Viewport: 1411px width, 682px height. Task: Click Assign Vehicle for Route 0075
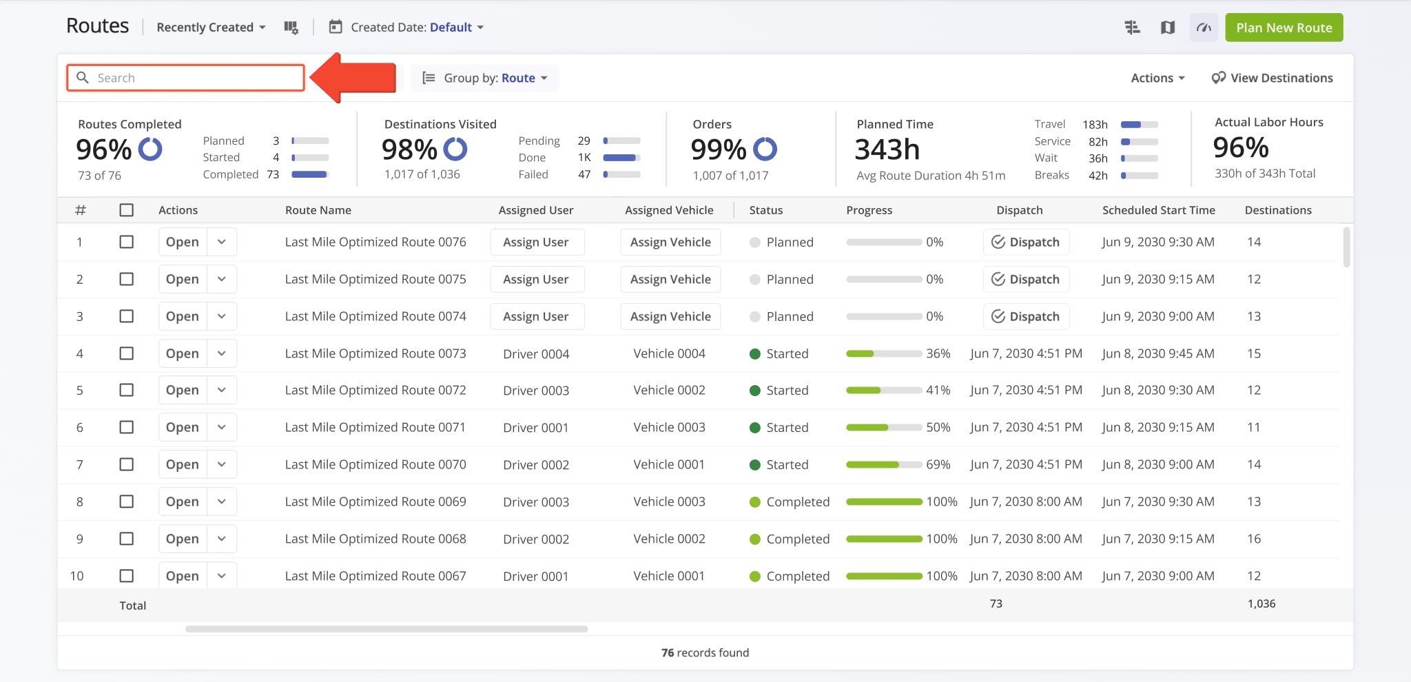[670, 279]
